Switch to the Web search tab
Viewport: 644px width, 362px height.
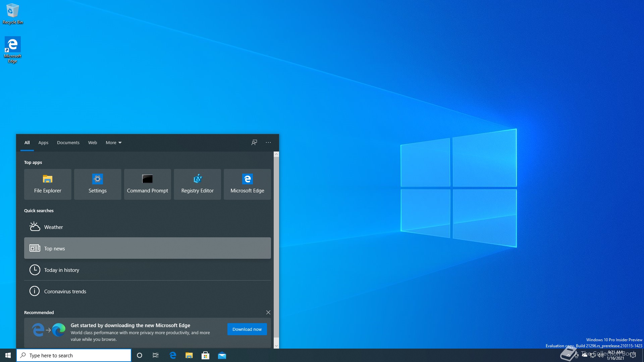coord(93,142)
